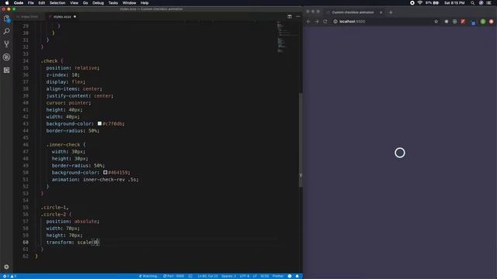Open the File menu

31,3
